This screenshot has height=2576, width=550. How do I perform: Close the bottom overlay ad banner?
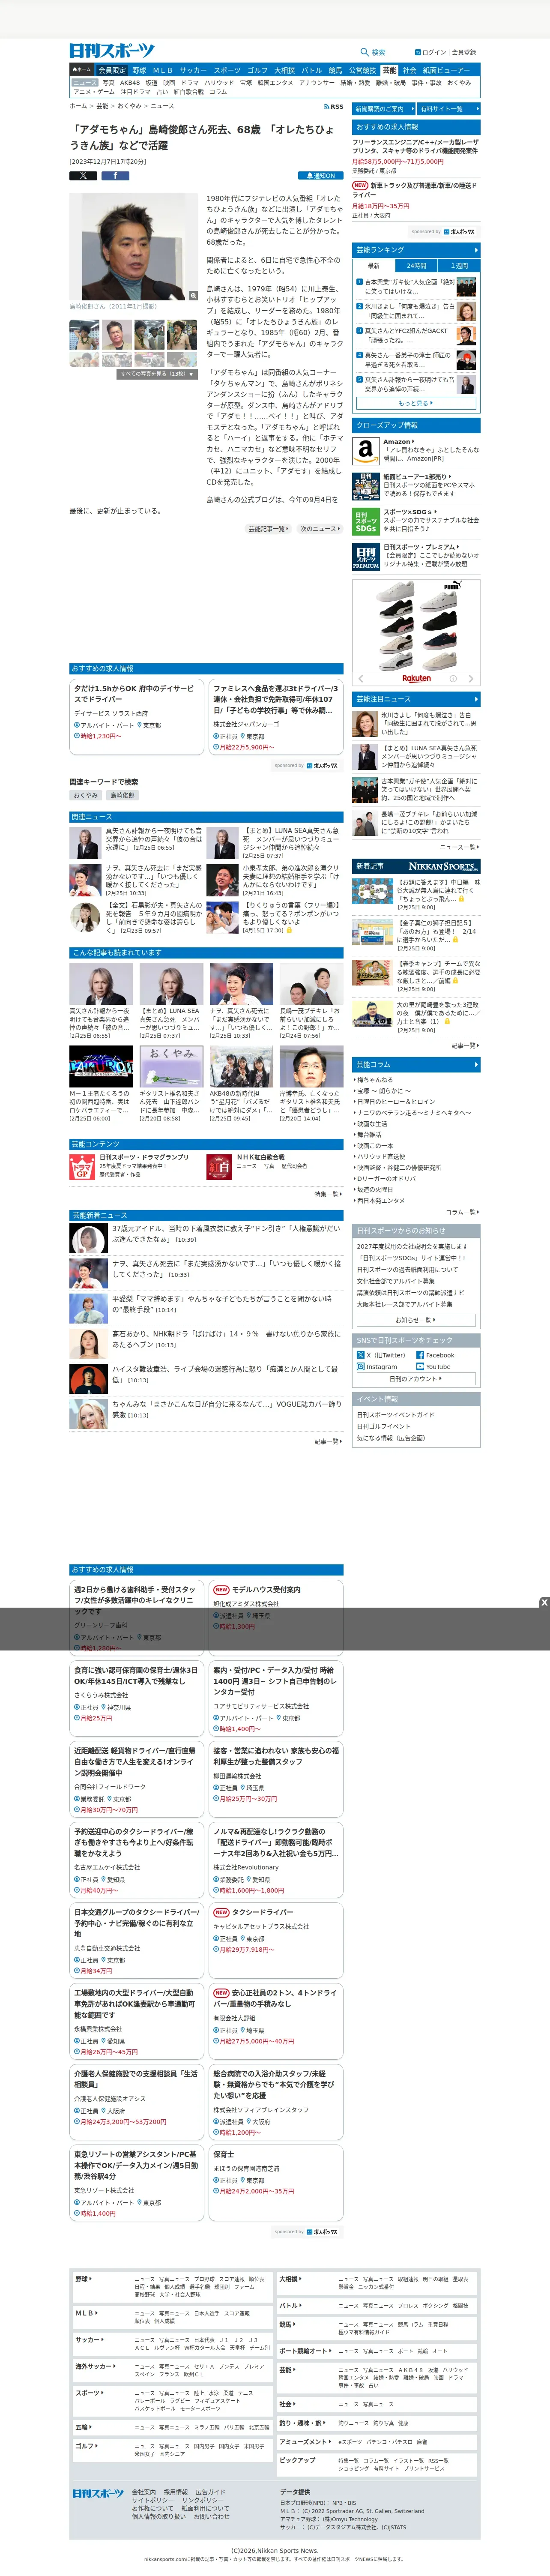click(544, 1602)
